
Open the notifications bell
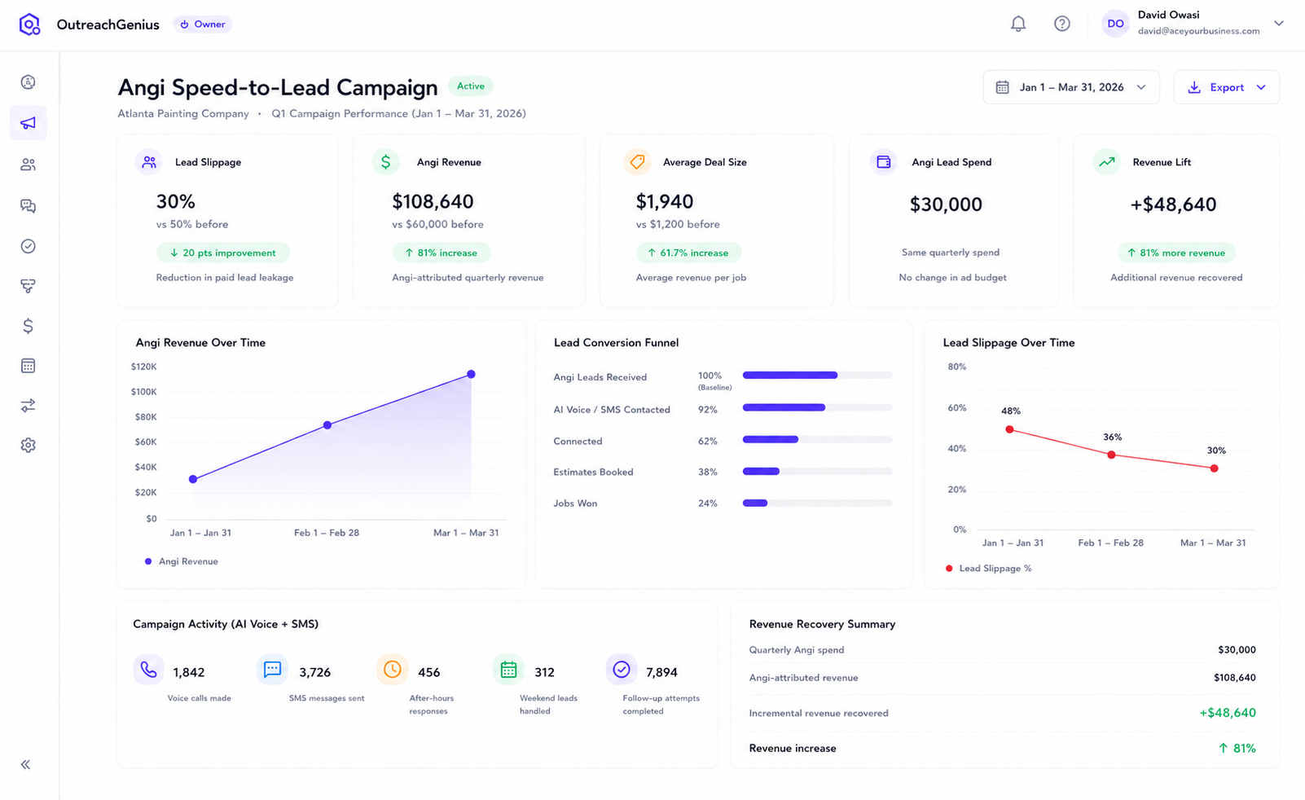[1018, 24]
